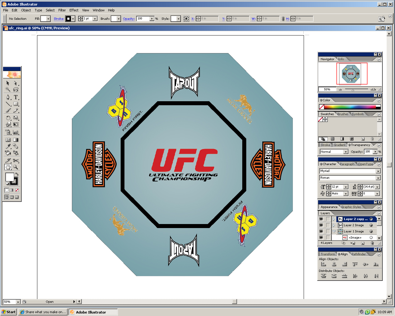The width and height of the screenshot is (395, 316).
Task: Expand Layer 2 copy disclosure triangle
Action: coord(334,219)
